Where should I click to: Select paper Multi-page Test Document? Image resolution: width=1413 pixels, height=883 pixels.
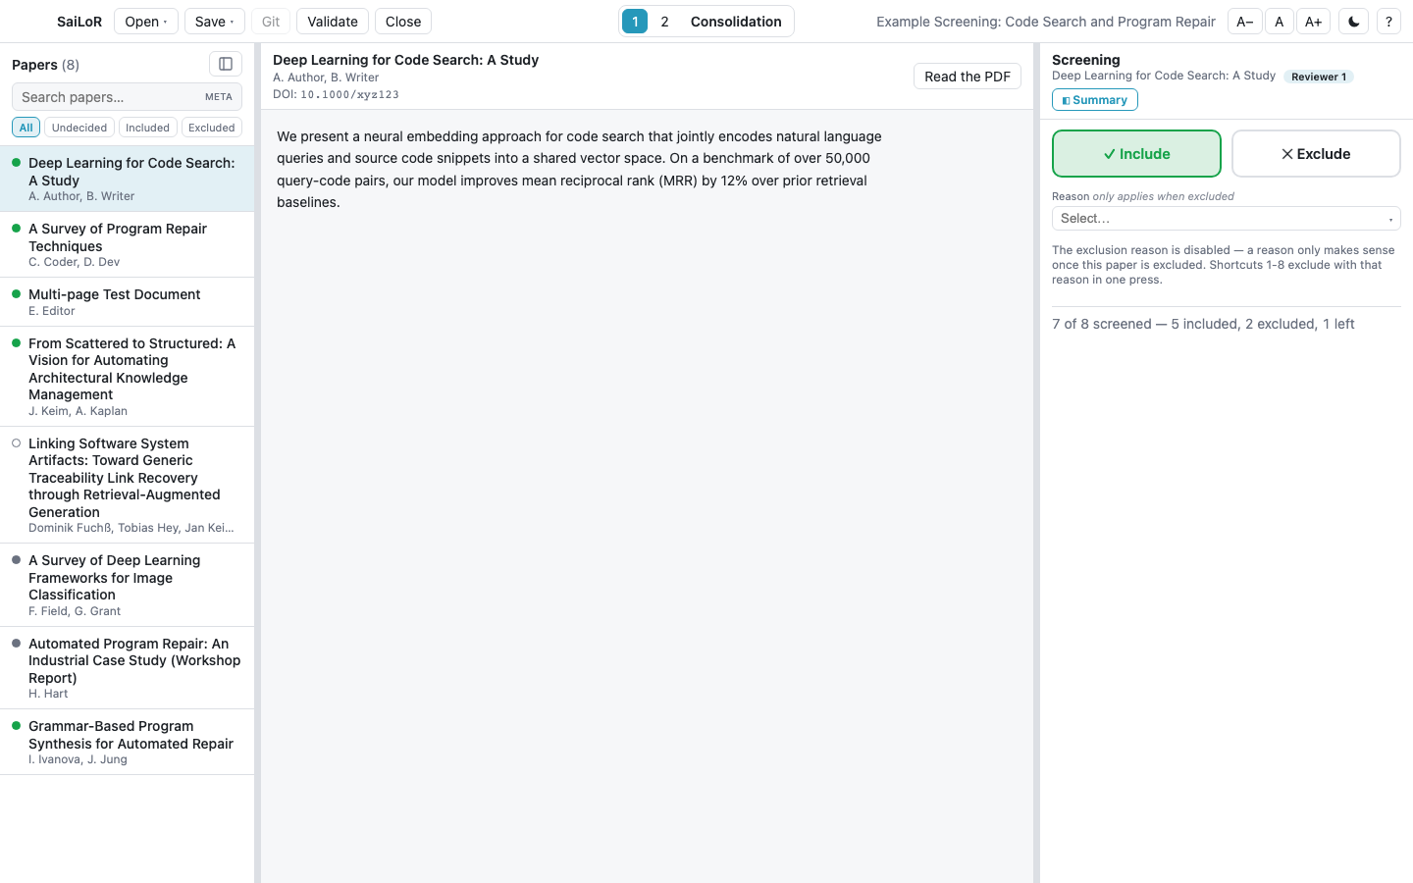128,302
